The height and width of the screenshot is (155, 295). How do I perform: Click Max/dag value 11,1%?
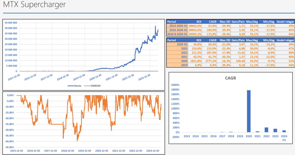pyautogui.click(x=254, y=65)
